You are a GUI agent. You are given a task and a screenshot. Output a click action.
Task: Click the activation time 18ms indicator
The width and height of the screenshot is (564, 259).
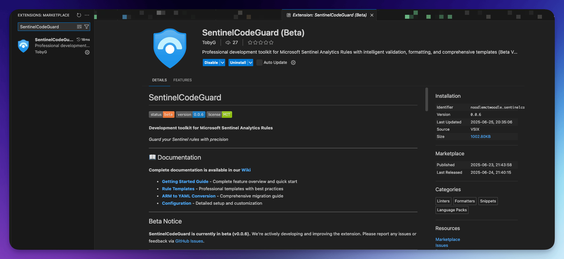click(x=83, y=39)
